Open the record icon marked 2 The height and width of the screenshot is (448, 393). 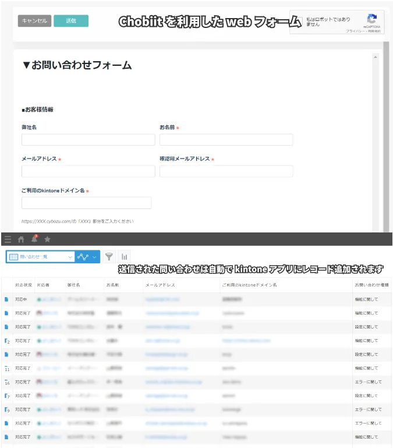tap(7, 341)
